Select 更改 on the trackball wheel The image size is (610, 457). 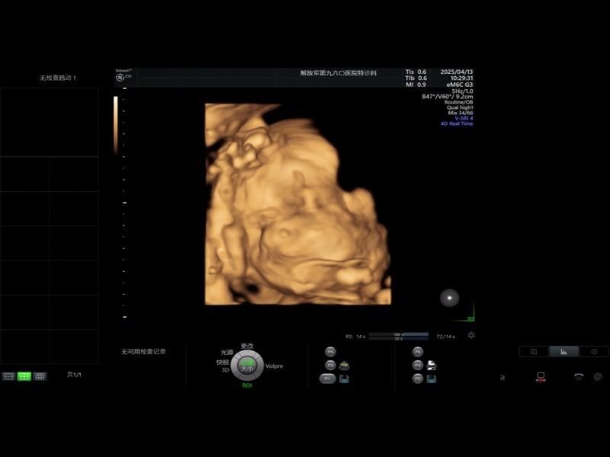tap(247, 346)
